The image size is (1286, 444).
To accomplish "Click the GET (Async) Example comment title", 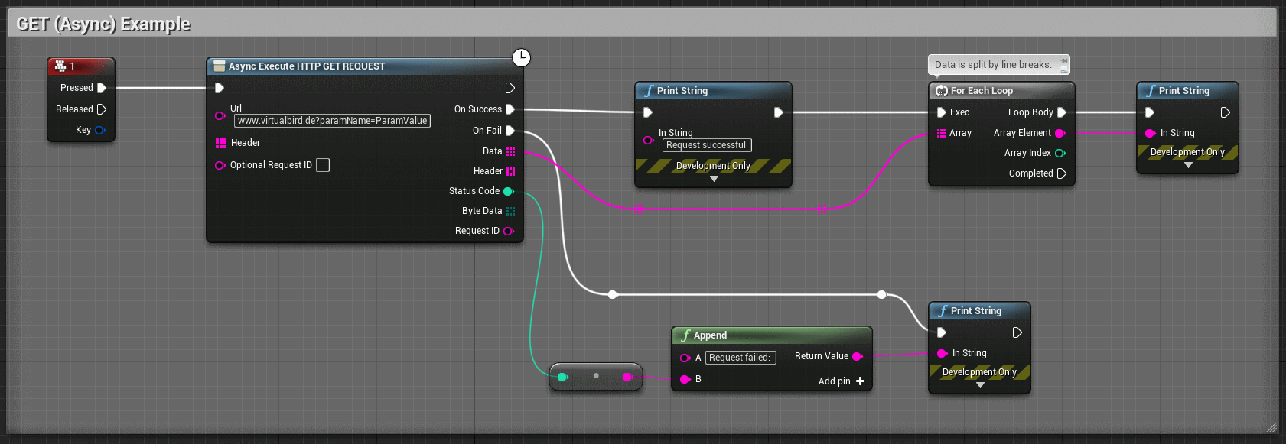I will point(103,24).
